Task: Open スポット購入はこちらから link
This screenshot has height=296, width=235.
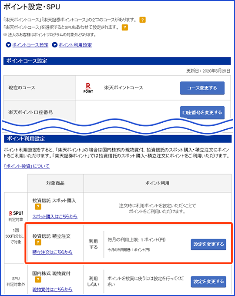Action: [55, 216]
